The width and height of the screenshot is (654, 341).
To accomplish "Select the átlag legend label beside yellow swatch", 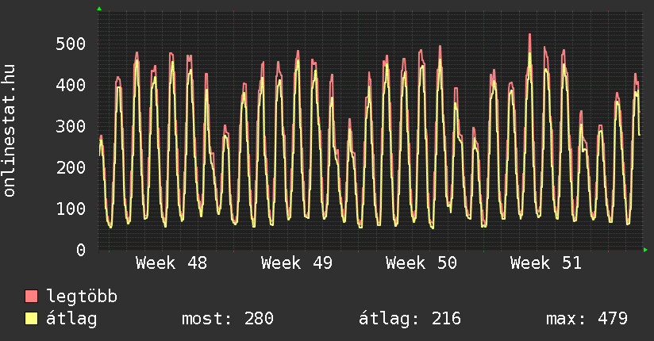I will (x=71, y=319).
